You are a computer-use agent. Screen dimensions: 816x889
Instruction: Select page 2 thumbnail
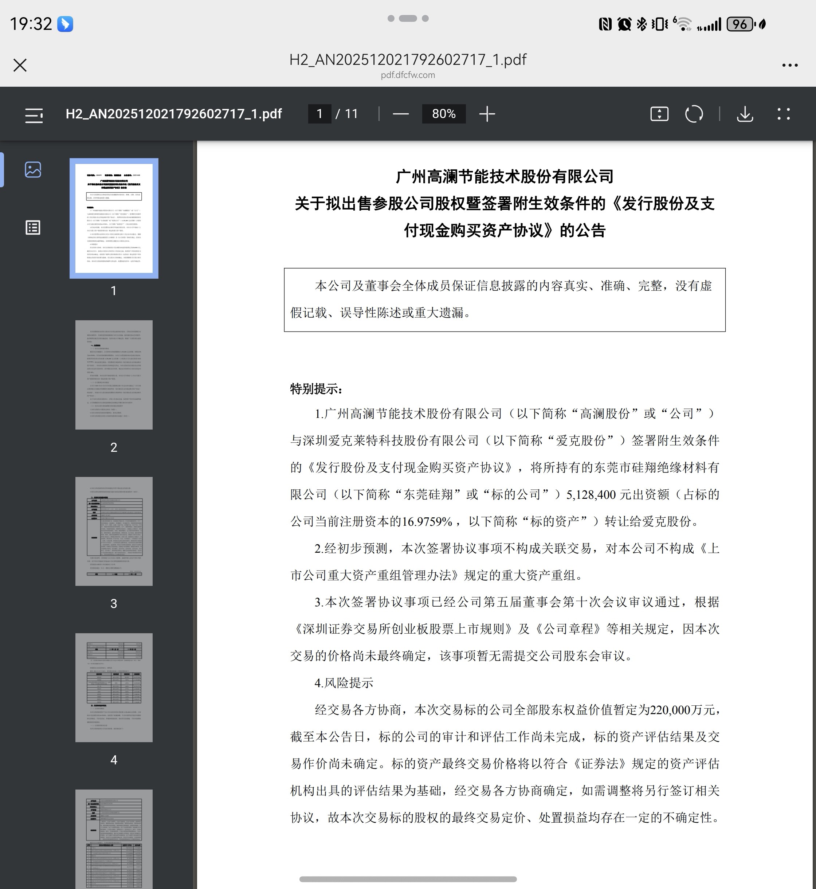pyautogui.click(x=114, y=375)
